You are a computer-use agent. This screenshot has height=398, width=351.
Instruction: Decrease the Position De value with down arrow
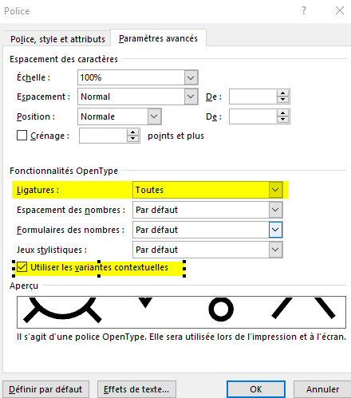pyautogui.click(x=282, y=120)
